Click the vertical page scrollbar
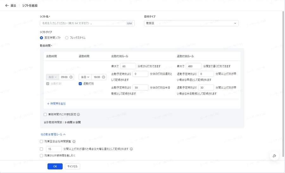 (283, 84)
